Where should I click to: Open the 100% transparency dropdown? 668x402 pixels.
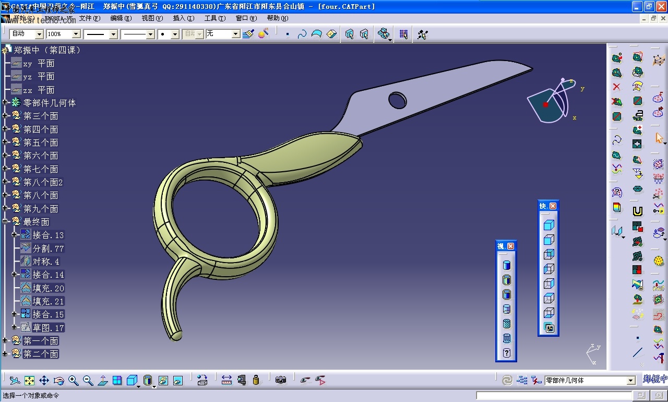76,34
